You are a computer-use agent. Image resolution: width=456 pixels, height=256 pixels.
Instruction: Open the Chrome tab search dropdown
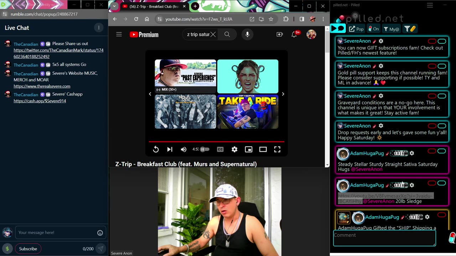tap(114, 6)
